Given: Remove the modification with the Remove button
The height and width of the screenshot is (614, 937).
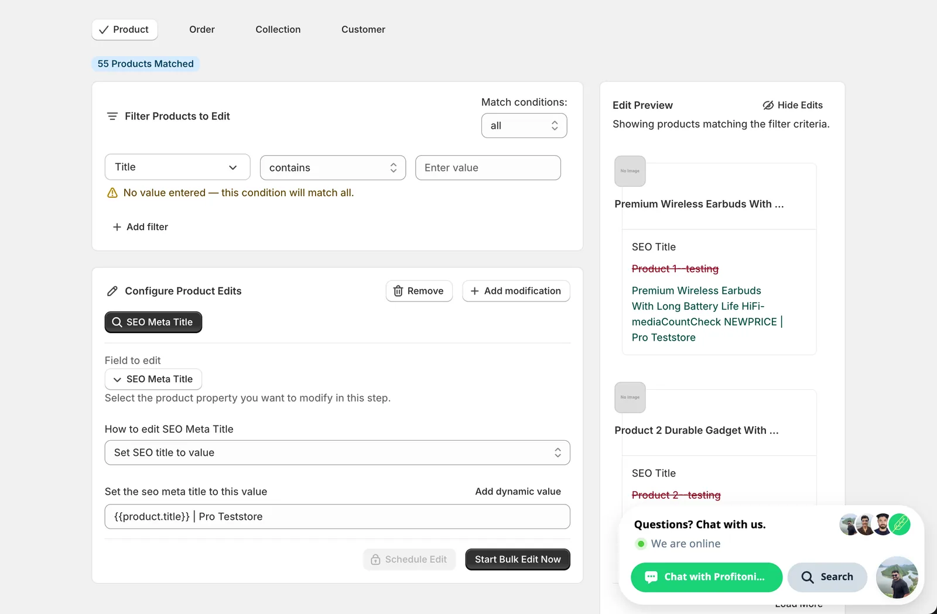Looking at the screenshot, I should 419,291.
